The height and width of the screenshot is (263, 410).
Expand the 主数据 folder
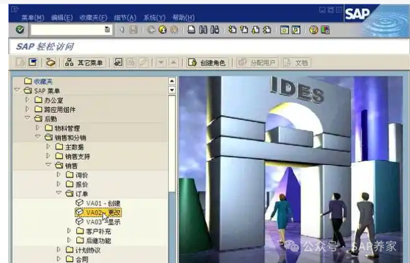[x=48, y=147]
